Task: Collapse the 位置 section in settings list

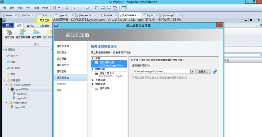Action: click(93, 58)
